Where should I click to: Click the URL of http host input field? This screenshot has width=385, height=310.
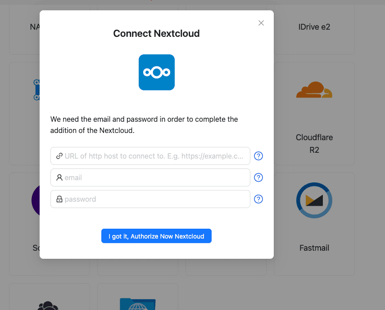click(x=150, y=156)
